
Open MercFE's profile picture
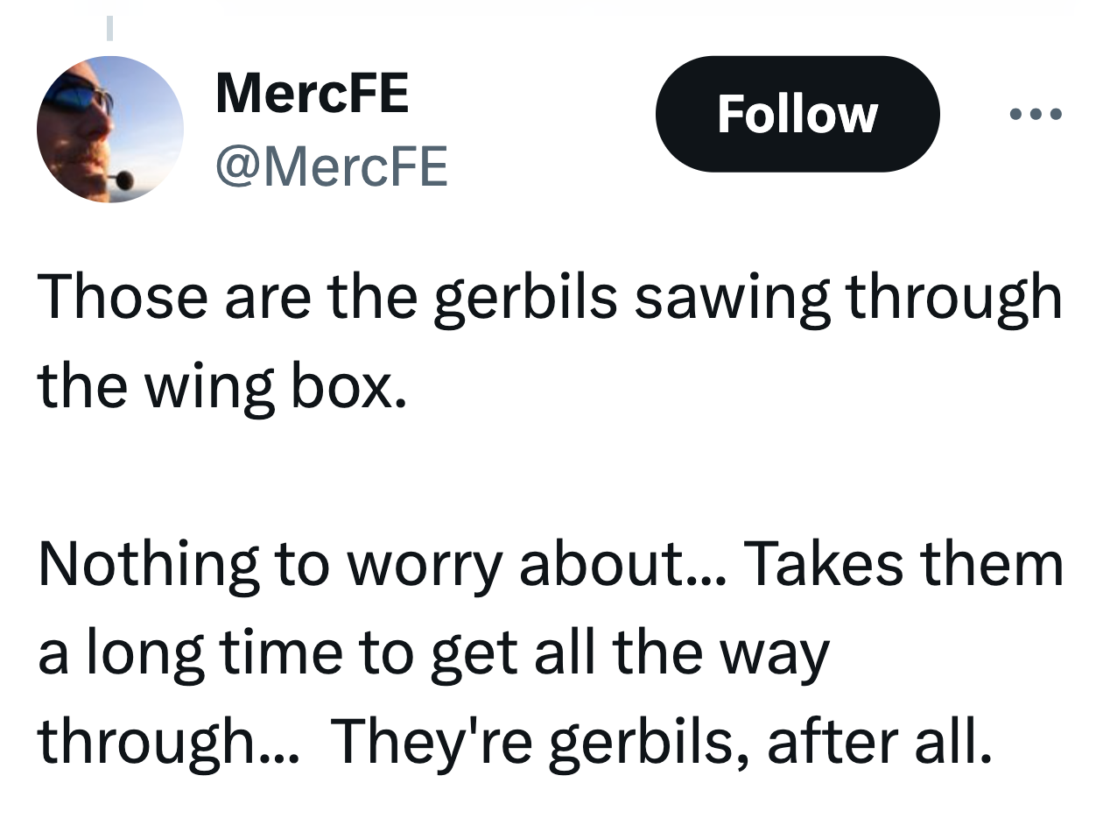[x=109, y=130]
